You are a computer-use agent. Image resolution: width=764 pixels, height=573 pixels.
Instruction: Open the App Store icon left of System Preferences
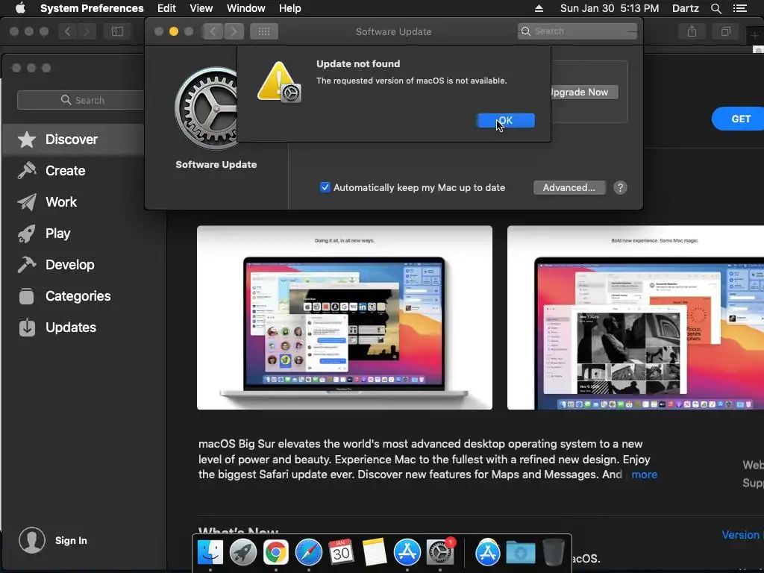(x=407, y=552)
